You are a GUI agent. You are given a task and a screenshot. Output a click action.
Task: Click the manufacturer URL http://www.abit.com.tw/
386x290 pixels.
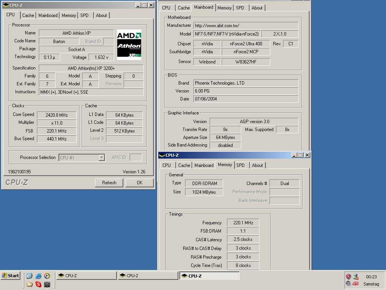246,26
